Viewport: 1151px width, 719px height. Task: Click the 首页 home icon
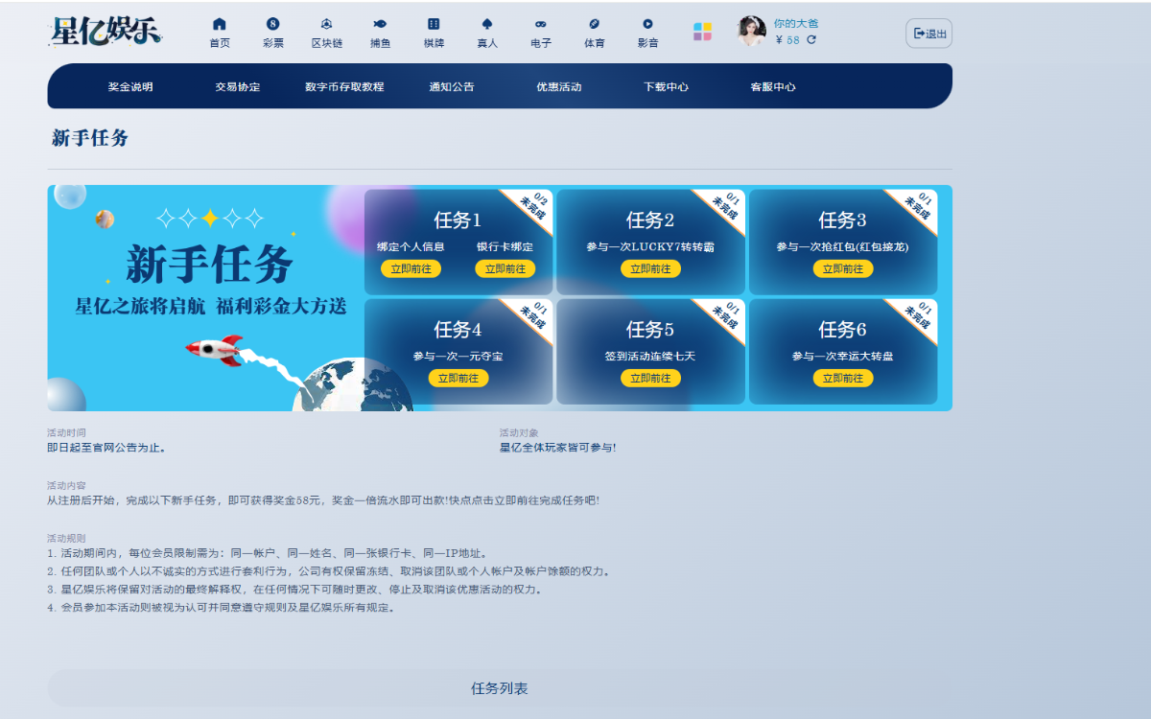[x=220, y=25]
